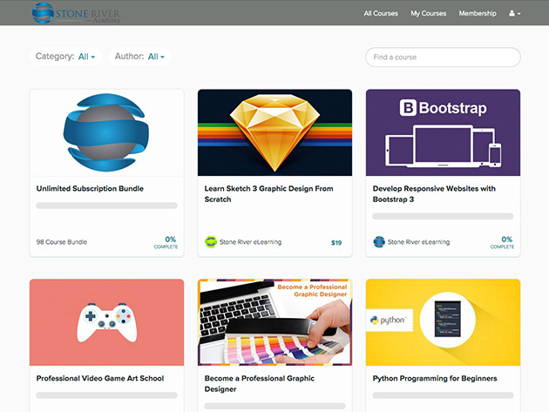Image resolution: width=549 pixels, height=412 pixels.
Task: Click Develop Responsive Websites with Bootstrap 3 title
Action: 434,193
